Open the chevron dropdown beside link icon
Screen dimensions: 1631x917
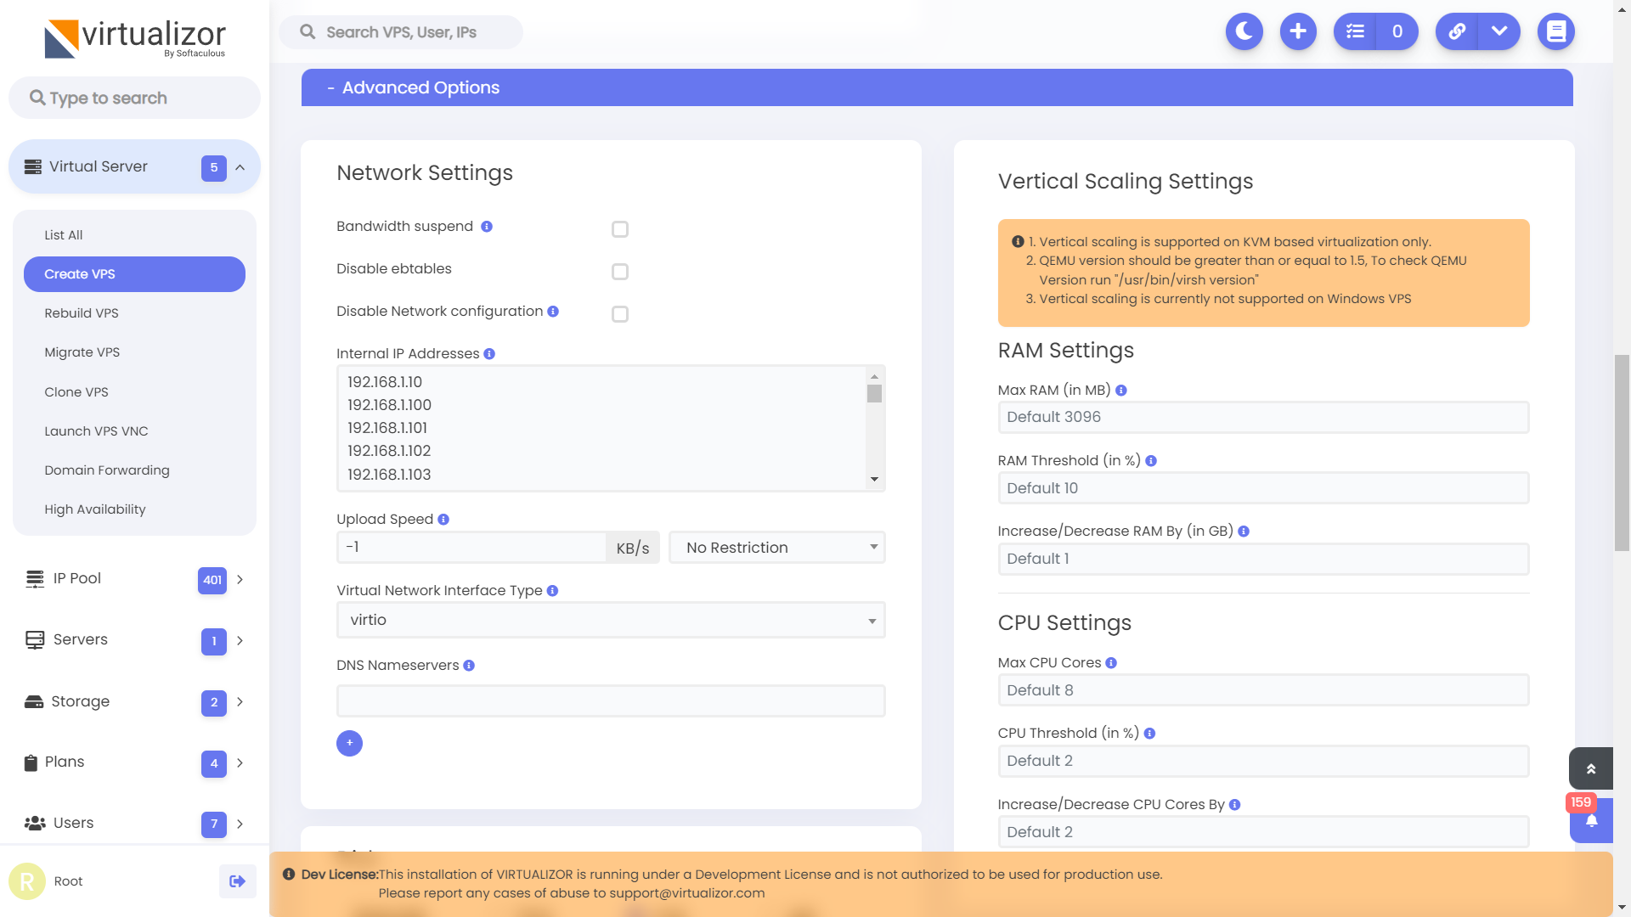1499,31
